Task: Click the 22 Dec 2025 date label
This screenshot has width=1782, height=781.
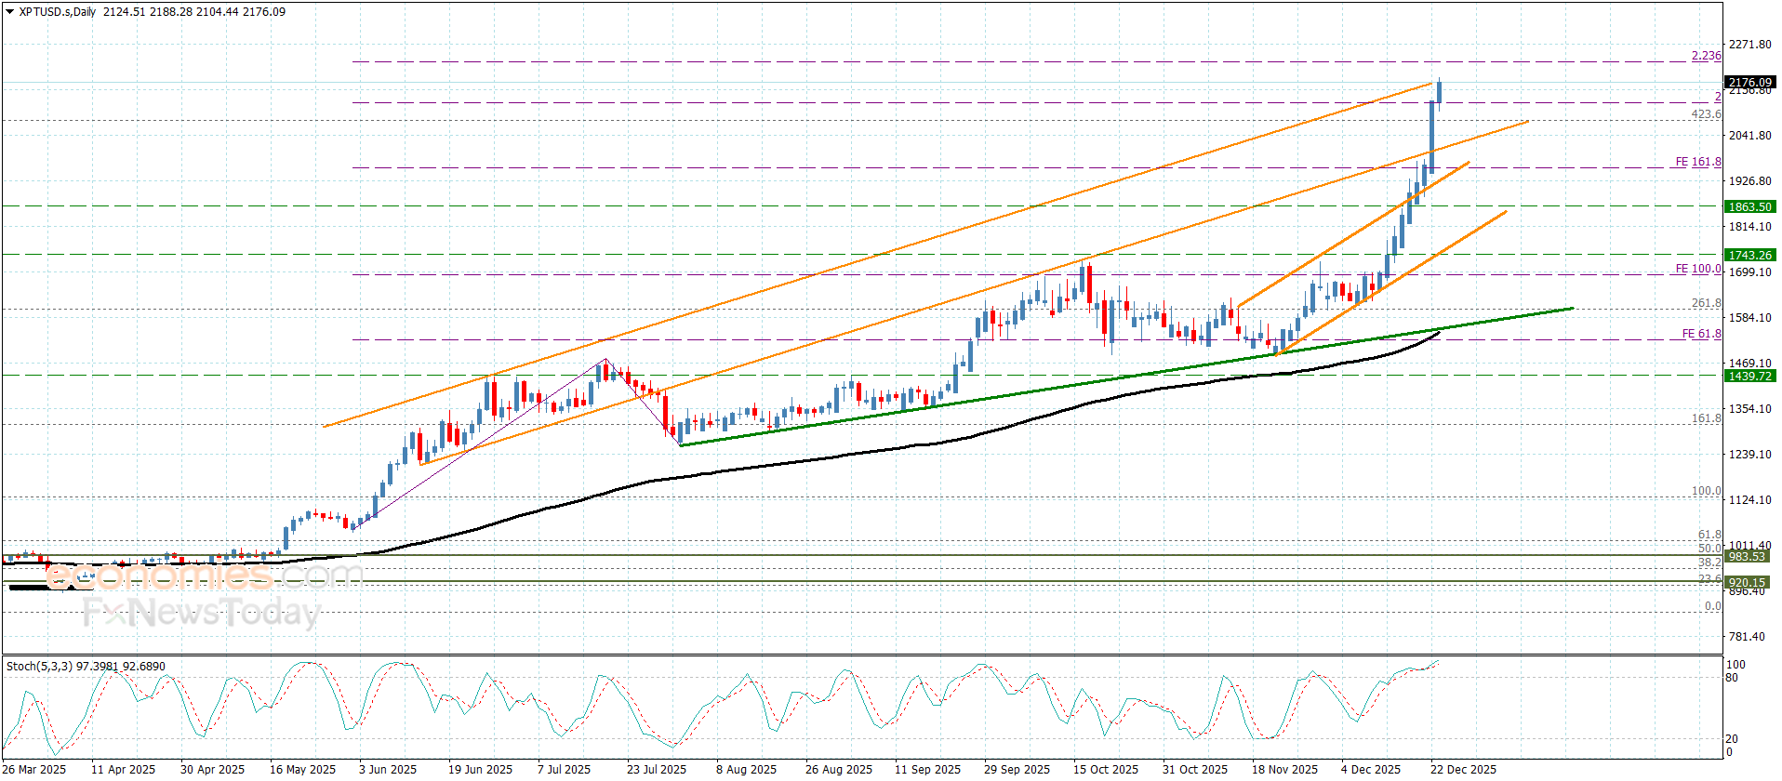Action: (1463, 769)
